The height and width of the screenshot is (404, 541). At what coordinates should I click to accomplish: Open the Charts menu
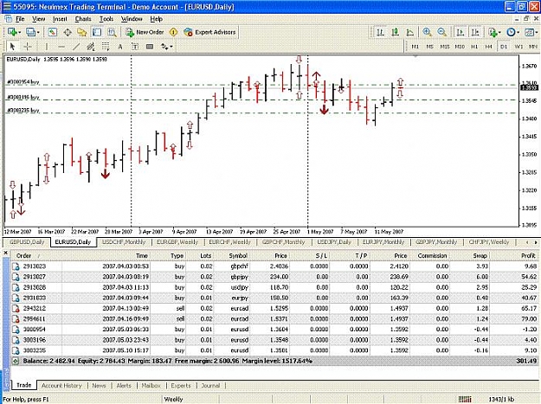[x=83, y=19]
